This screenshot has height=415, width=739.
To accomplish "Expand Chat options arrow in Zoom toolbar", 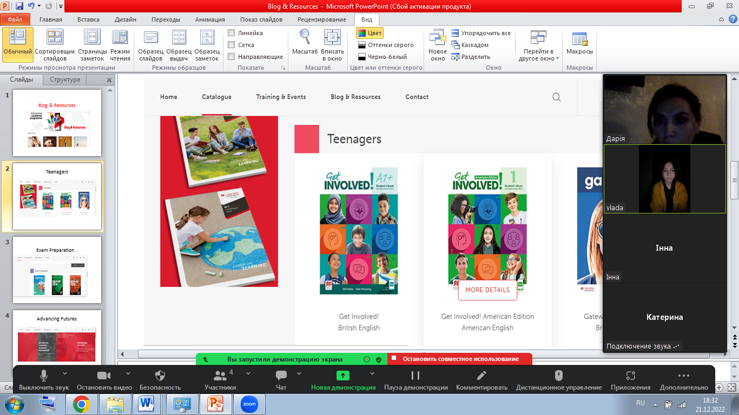I will click(x=299, y=373).
